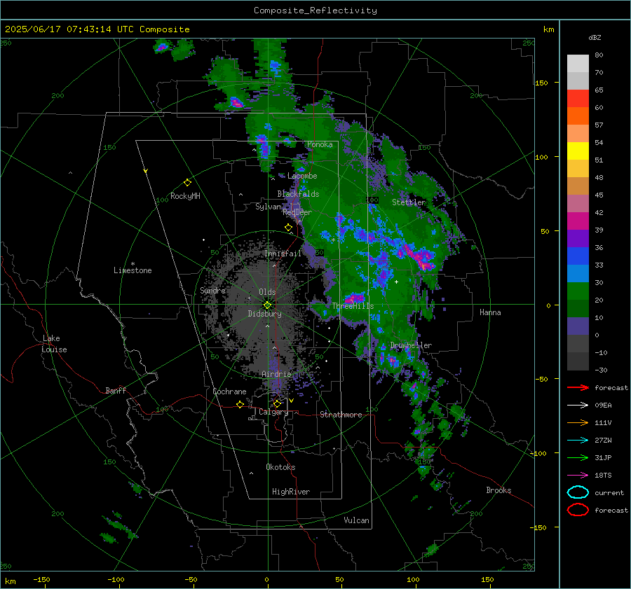The width and height of the screenshot is (631, 589).
Task: Click the intense magenta storm cell near ThreeHills
Action: (354, 299)
